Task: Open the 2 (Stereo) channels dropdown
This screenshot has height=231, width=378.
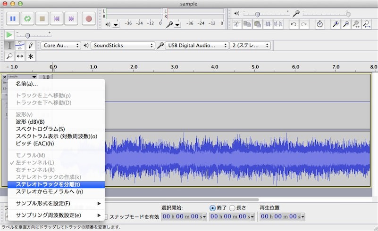Action: click(x=250, y=45)
